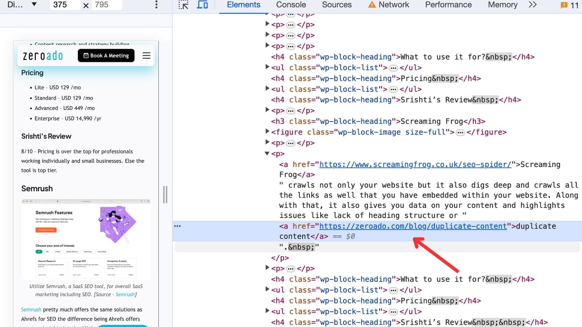Viewport: 582px width, 327px height.
Task: Click the issues counter warning icon
Action: (x=564, y=5)
